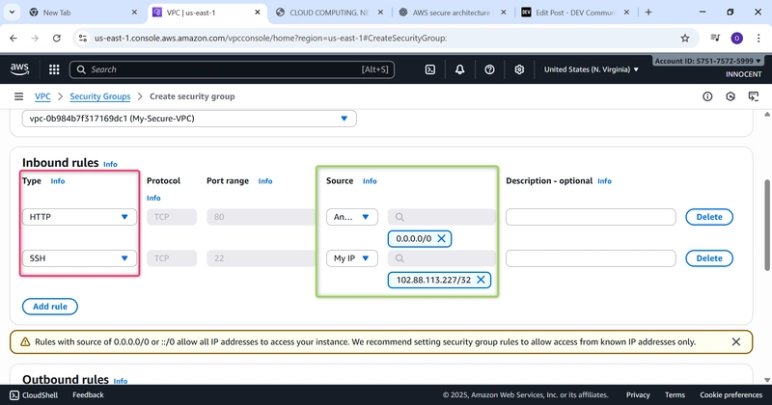
Task: Launch CloudShell from the top navigation bar
Action: pos(430,69)
